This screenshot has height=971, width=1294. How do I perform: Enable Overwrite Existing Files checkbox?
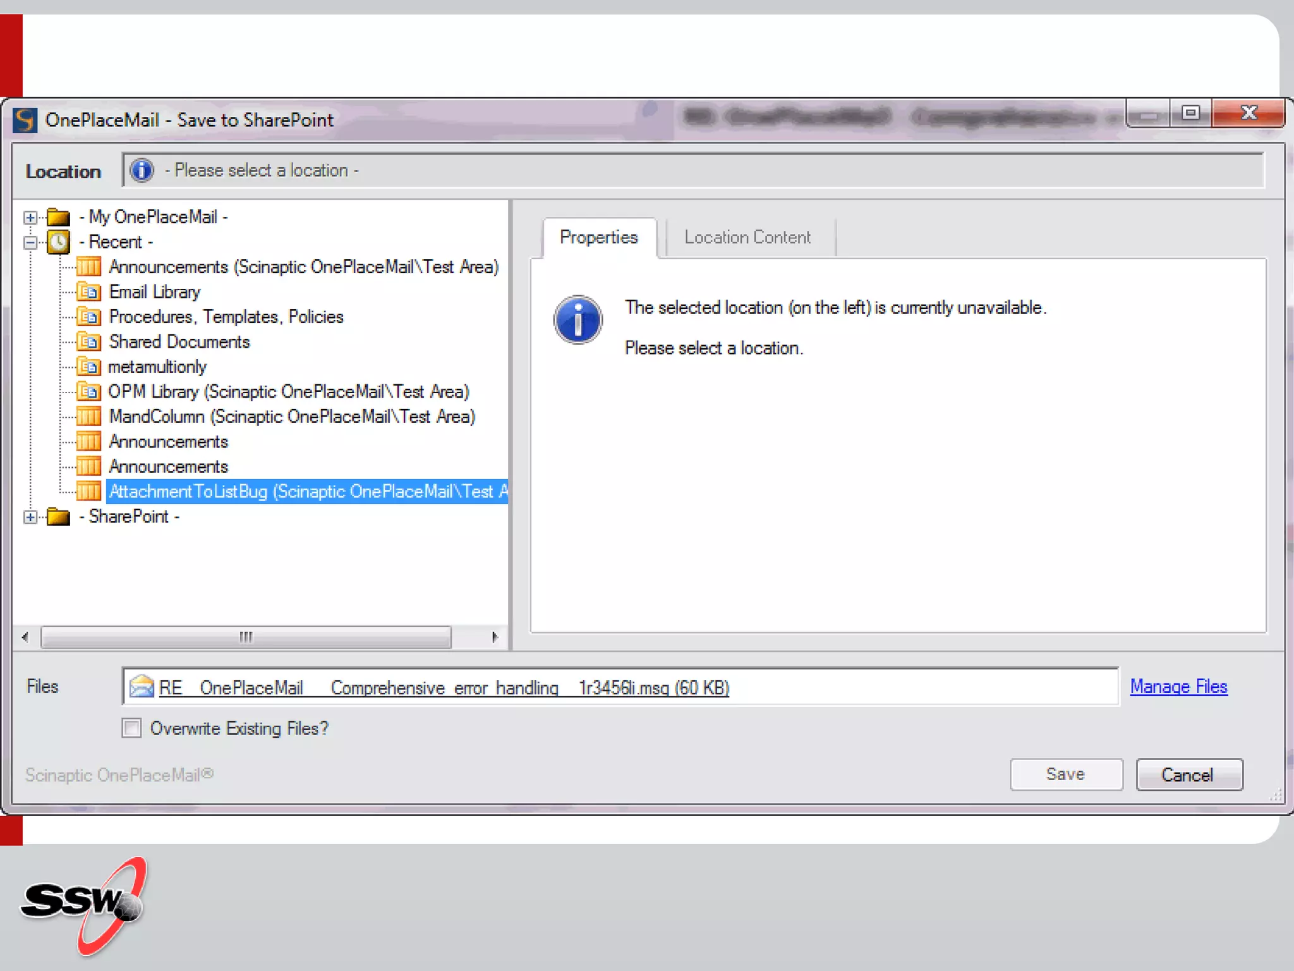(x=131, y=728)
